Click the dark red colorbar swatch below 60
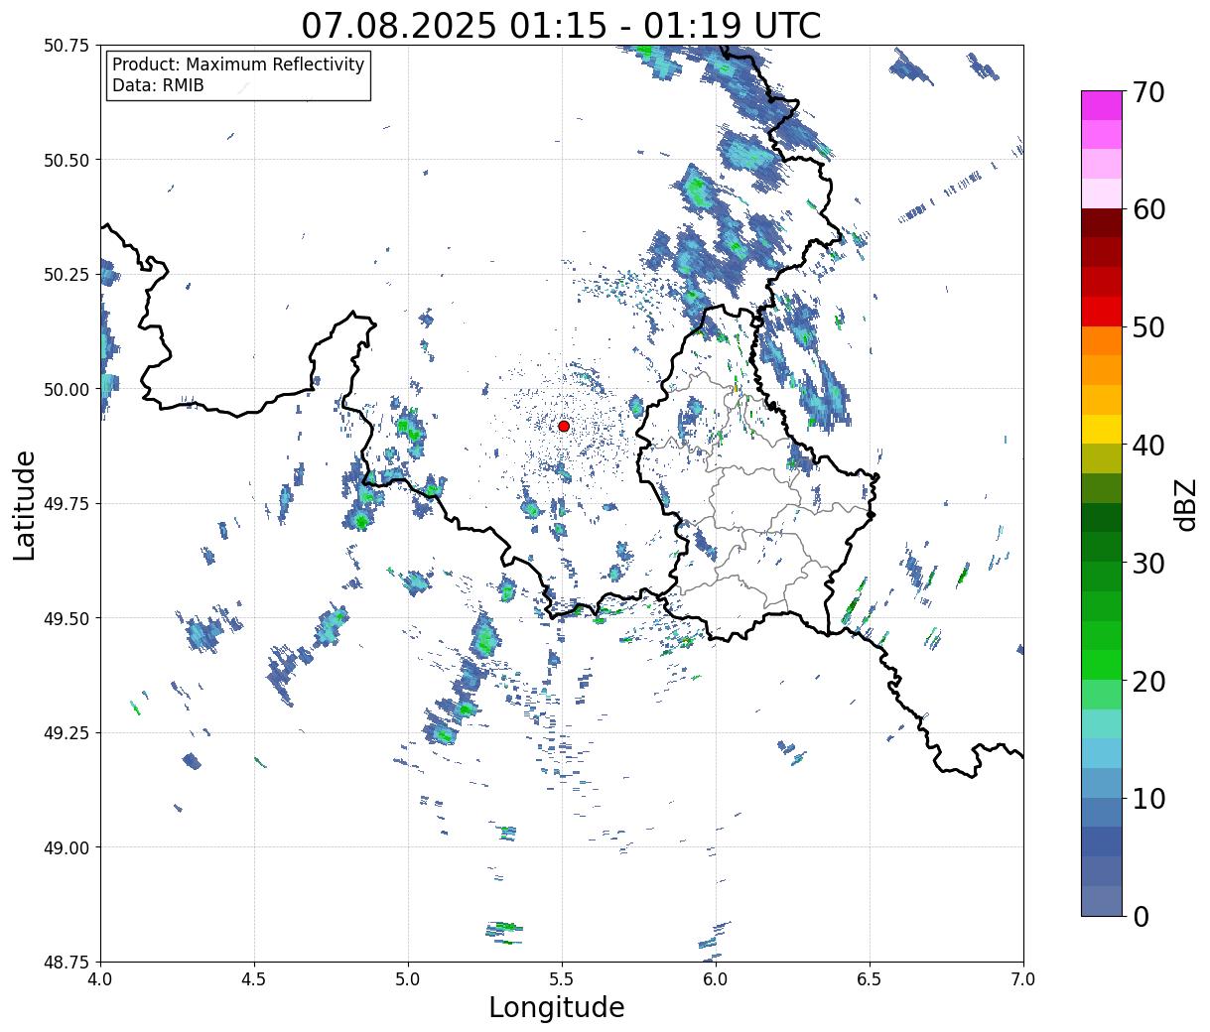Image resolution: width=1210 pixels, height=1032 pixels. [1102, 223]
